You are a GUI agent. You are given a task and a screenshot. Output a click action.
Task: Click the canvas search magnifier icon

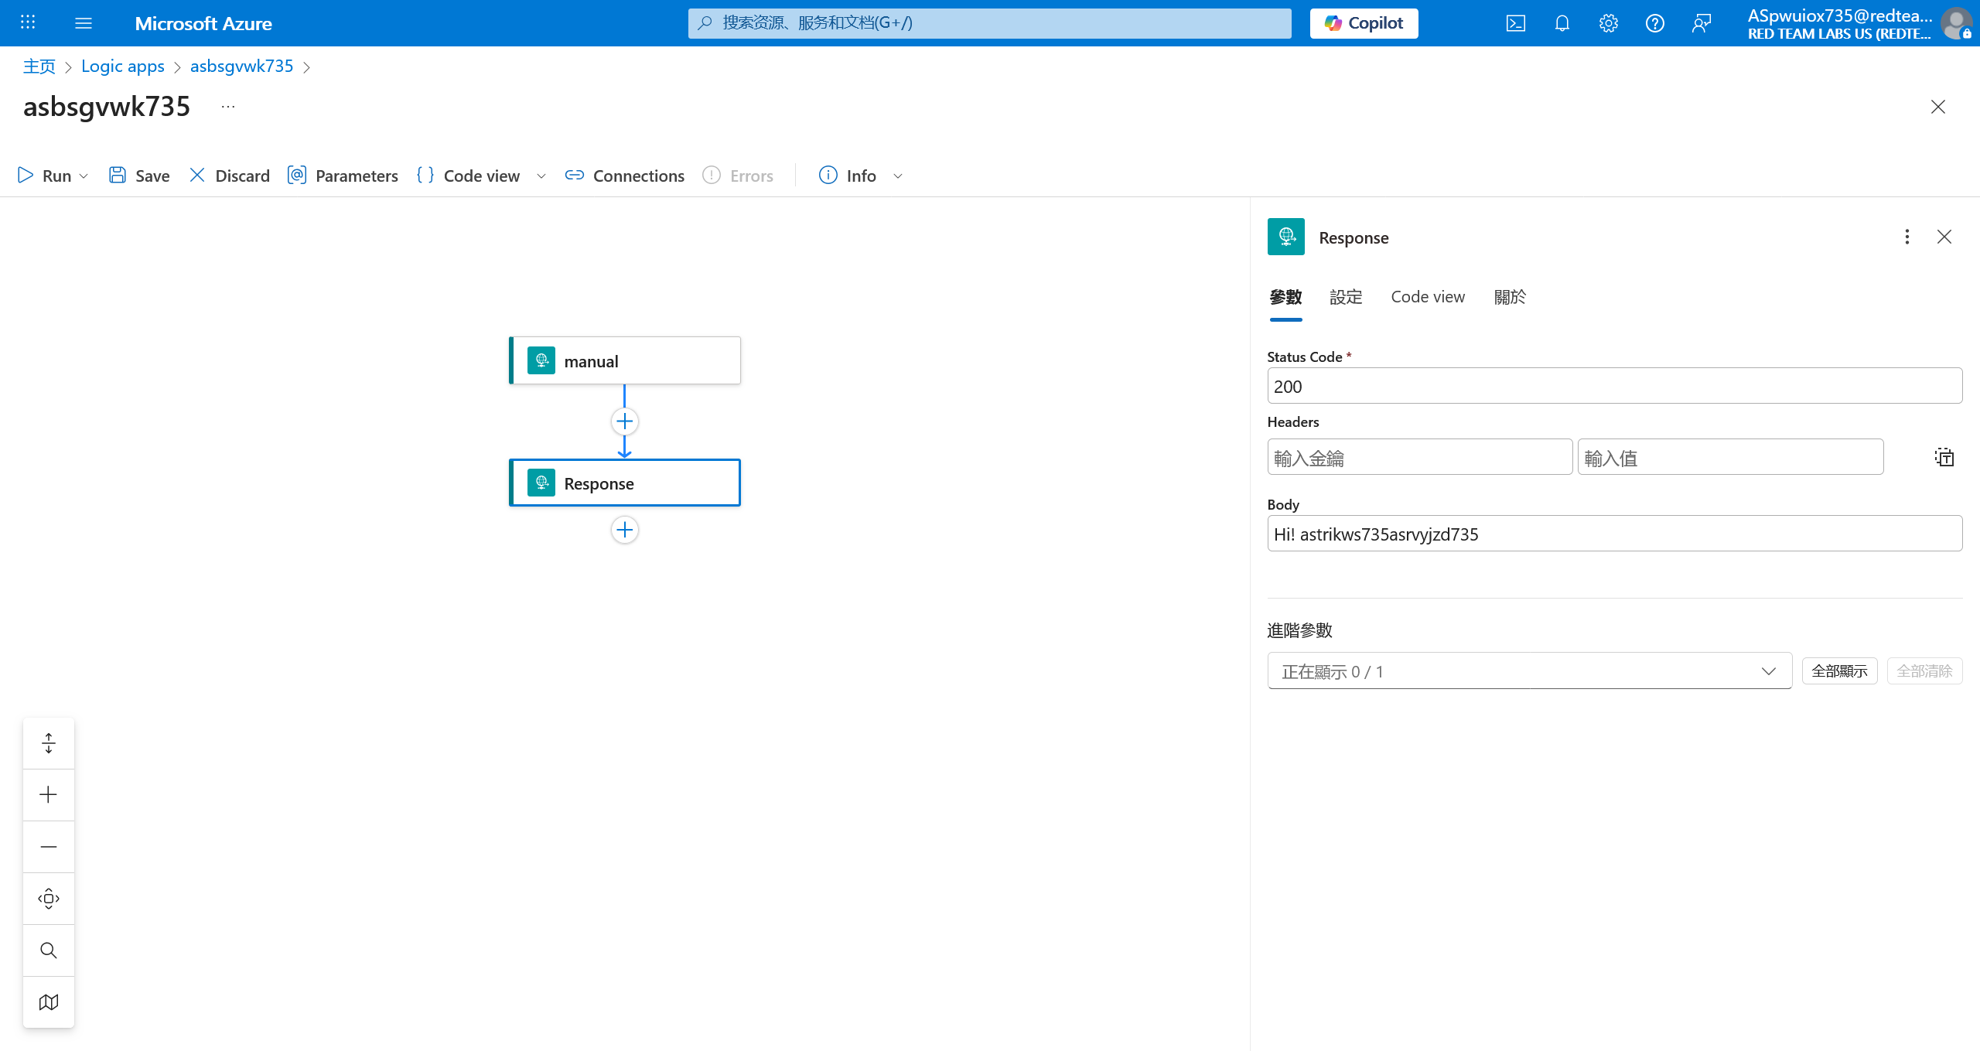tap(49, 950)
